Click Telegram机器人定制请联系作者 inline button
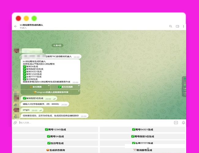 tap(51, 92)
